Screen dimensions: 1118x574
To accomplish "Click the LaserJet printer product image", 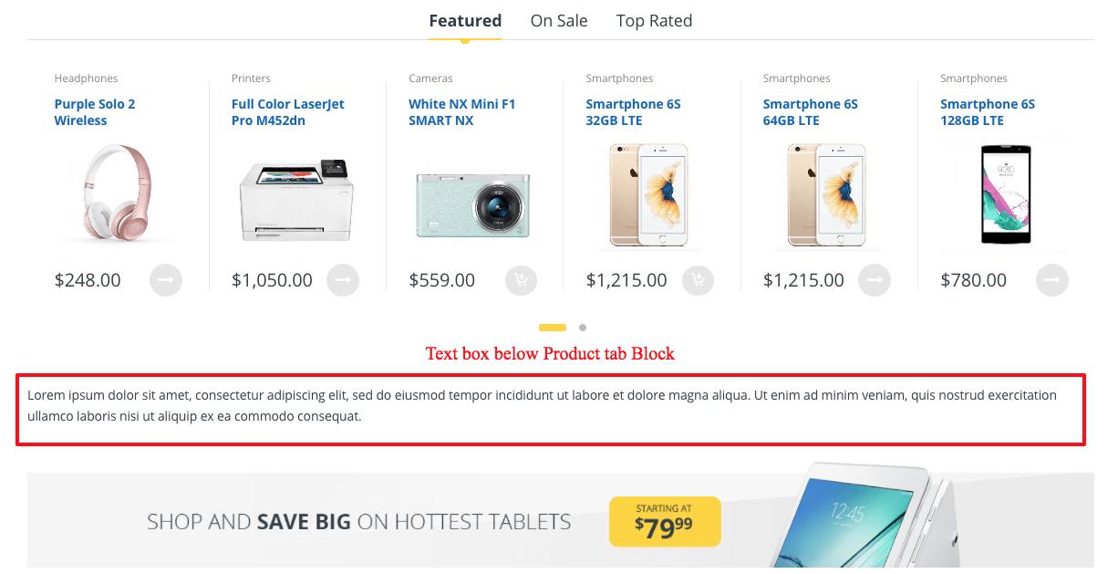I will [295, 200].
